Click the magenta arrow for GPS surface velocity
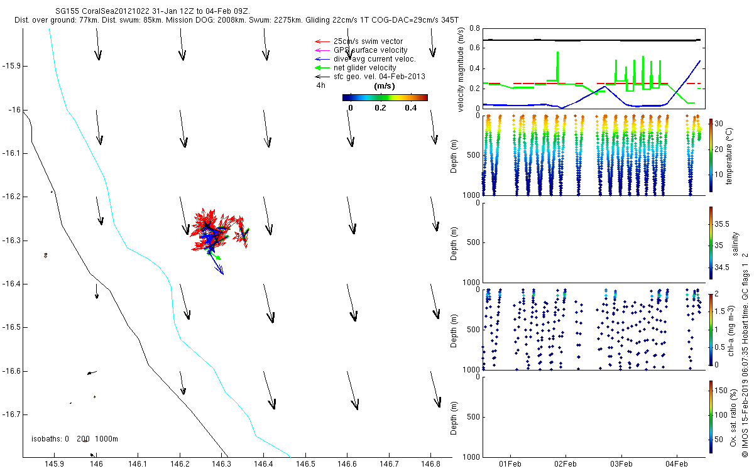Screen dimensions: 754x471 pyautogui.click(x=323, y=50)
